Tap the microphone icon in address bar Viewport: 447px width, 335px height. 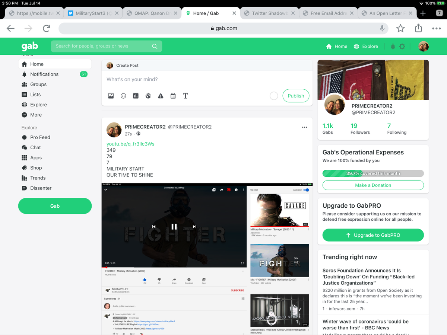(x=382, y=28)
